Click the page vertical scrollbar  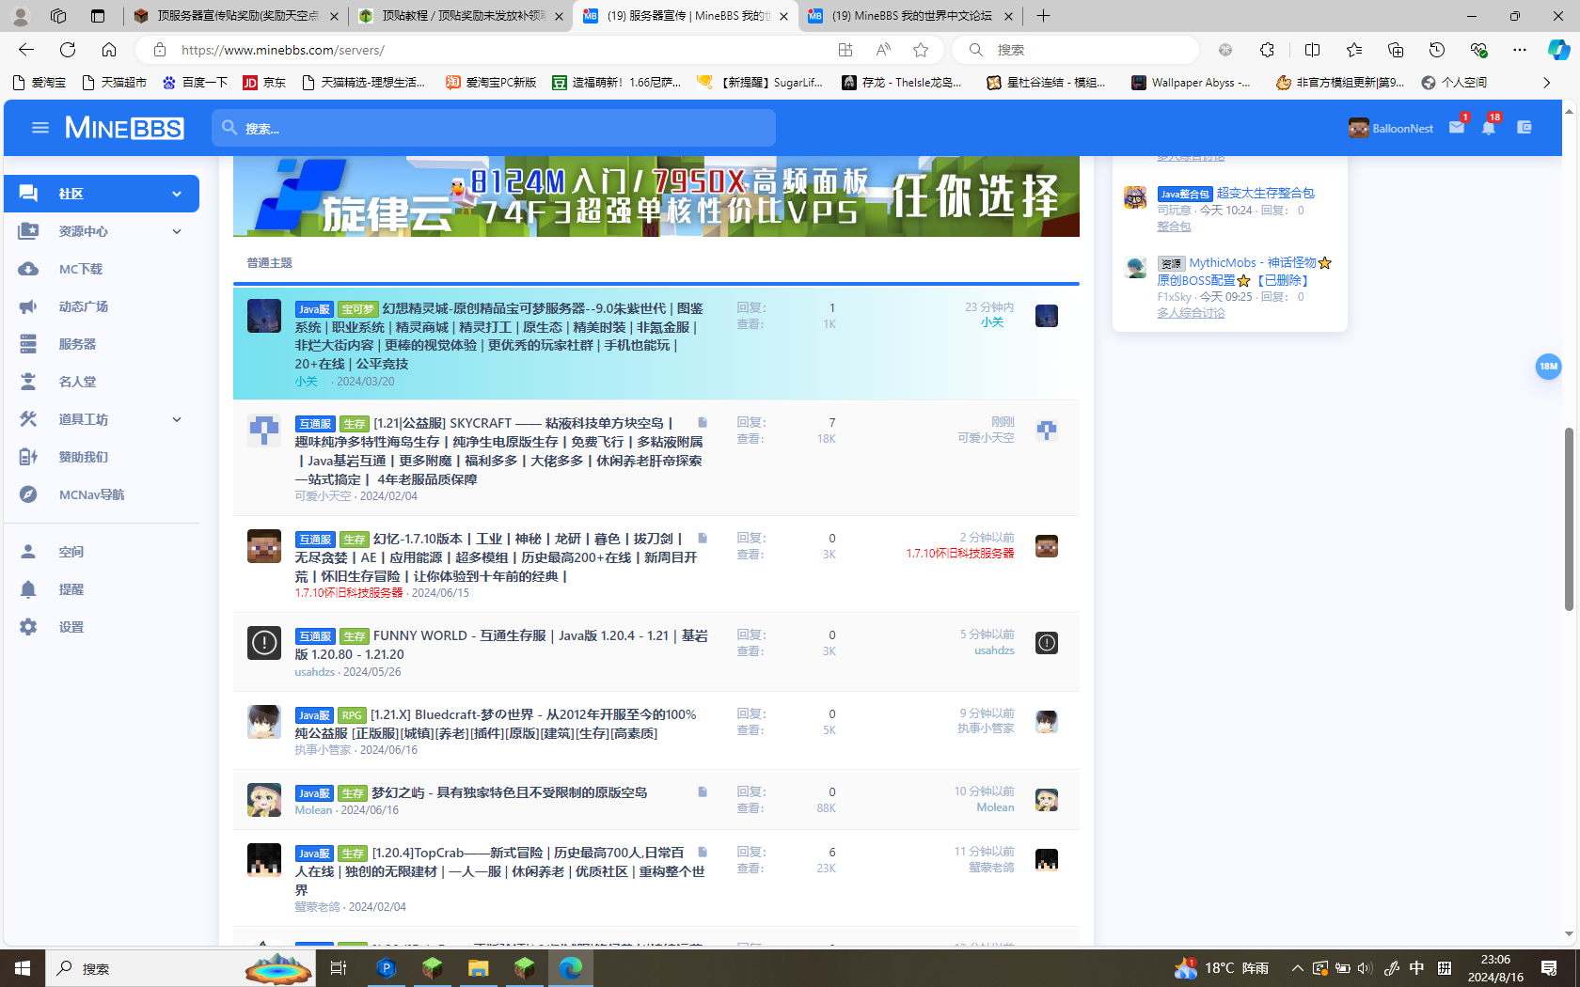pyautogui.click(x=1569, y=519)
